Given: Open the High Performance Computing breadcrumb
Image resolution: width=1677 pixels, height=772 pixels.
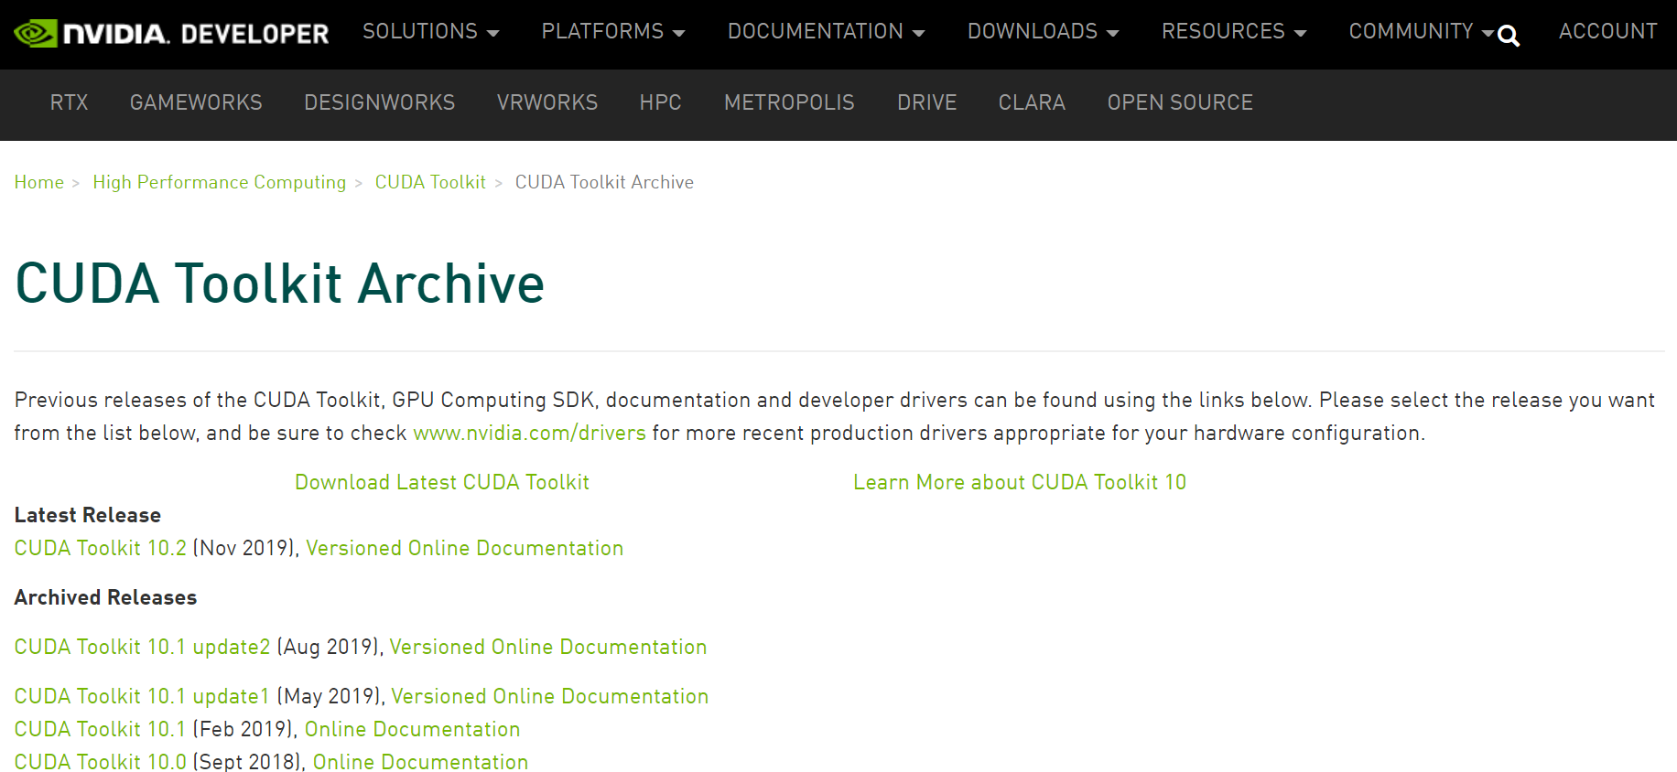Looking at the screenshot, I should tap(220, 182).
